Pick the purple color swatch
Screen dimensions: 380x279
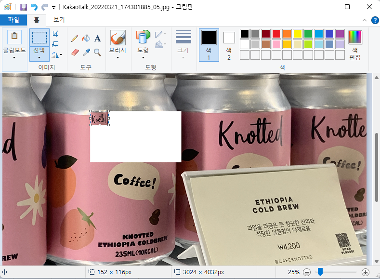[x=340, y=34]
